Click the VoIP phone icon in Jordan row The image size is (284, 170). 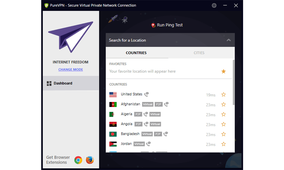pyautogui.click(x=149, y=144)
